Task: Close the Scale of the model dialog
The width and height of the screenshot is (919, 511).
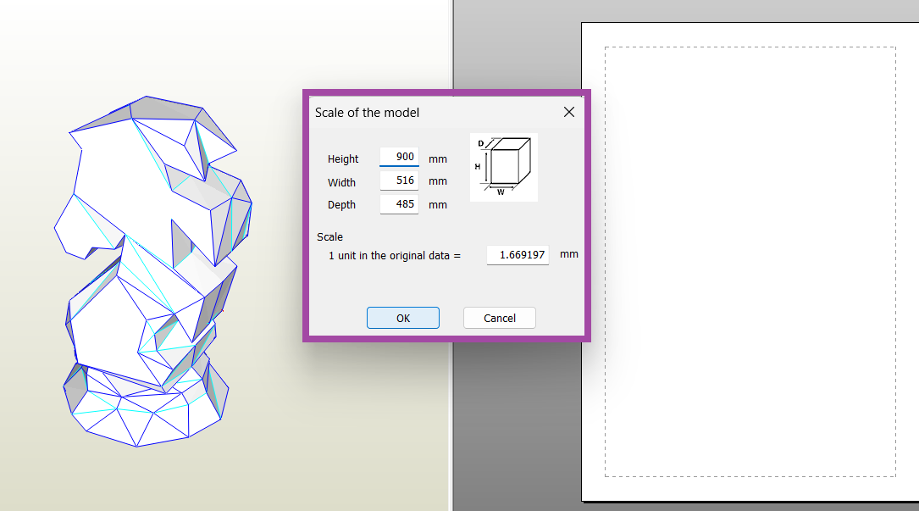Action: pos(569,112)
